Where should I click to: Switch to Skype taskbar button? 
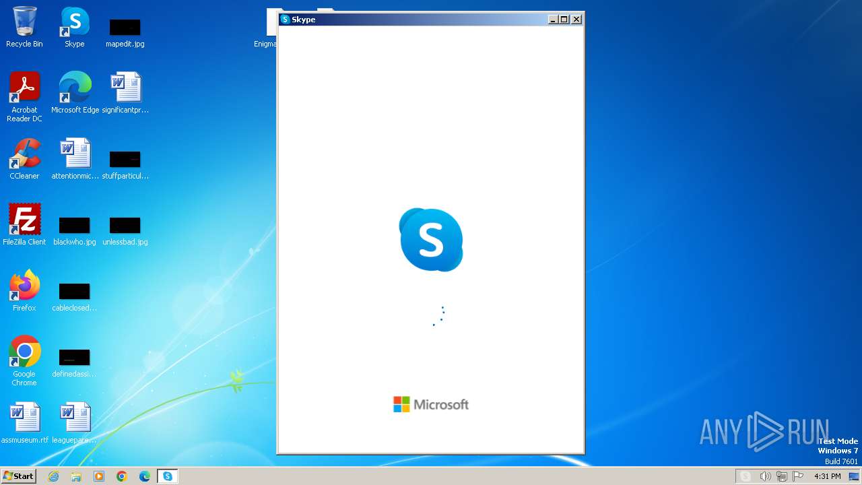coord(168,476)
